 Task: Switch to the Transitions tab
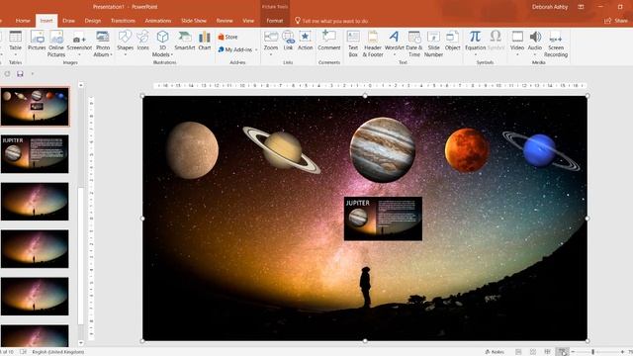[123, 21]
